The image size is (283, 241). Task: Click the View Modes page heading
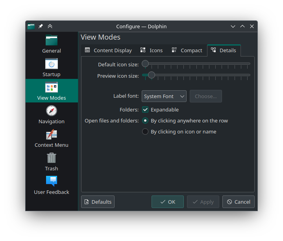pos(100,37)
